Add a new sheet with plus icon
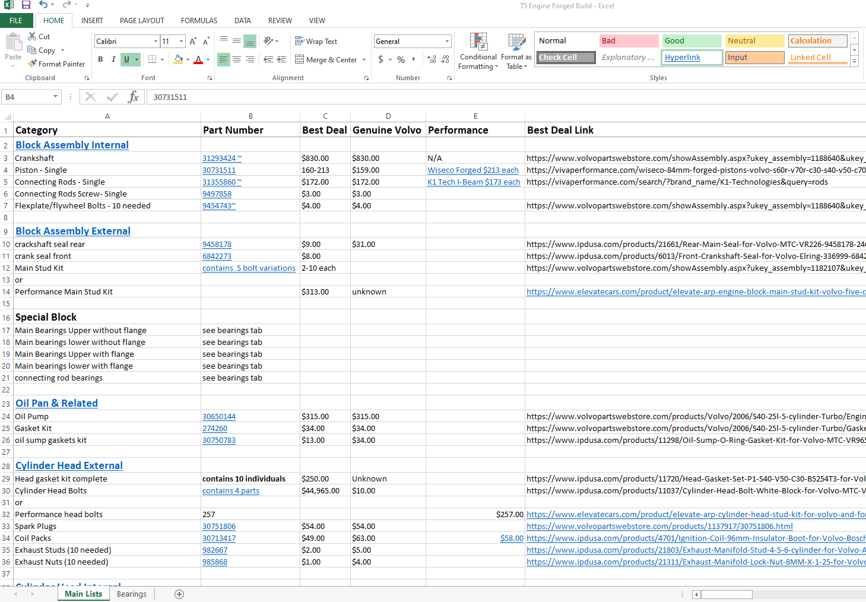 [x=179, y=594]
